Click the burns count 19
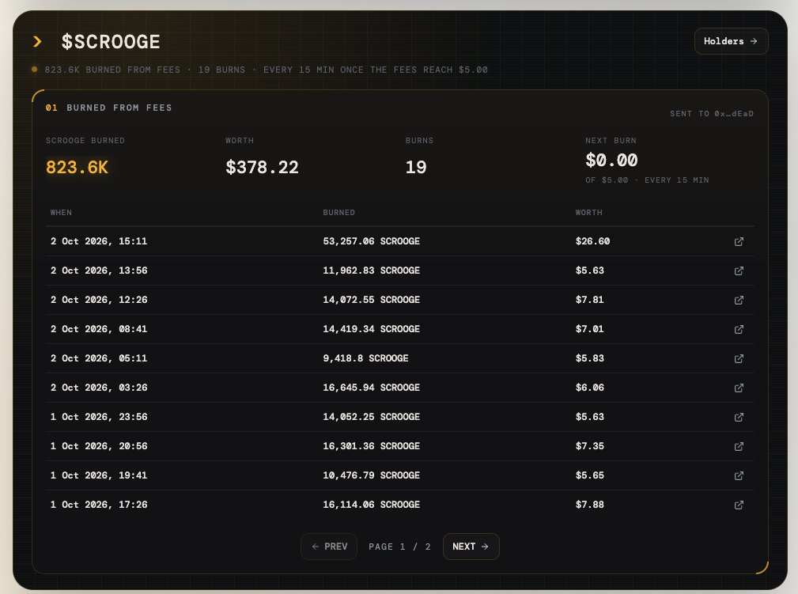798x594 pixels. point(416,167)
